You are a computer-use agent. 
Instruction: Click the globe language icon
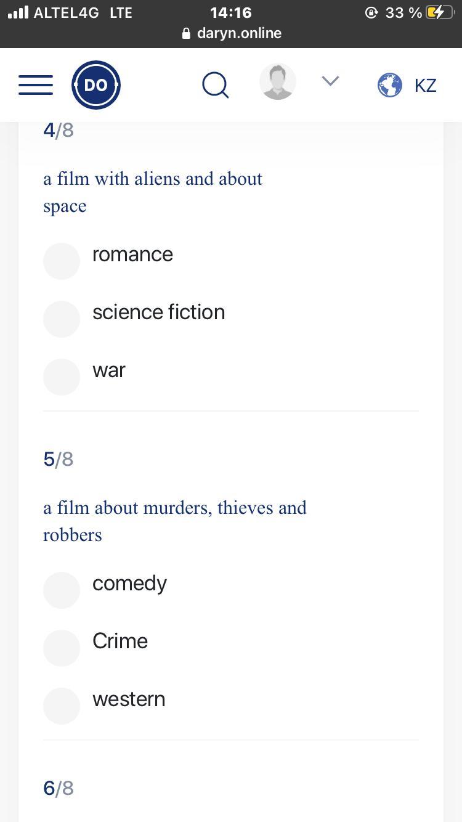(390, 85)
